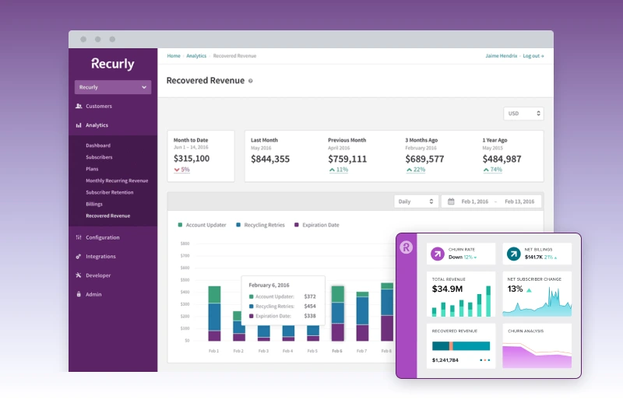623x403 pixels.
Task: Click the Feb 1, 2016 start date
Action: coord(475,201)
